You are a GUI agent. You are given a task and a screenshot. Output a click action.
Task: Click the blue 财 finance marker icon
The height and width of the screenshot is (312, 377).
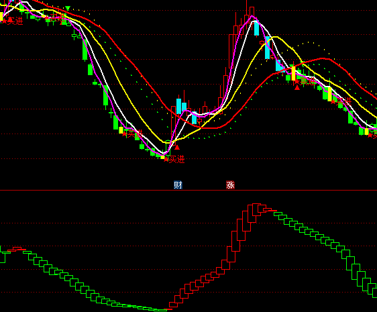(178, 185)
